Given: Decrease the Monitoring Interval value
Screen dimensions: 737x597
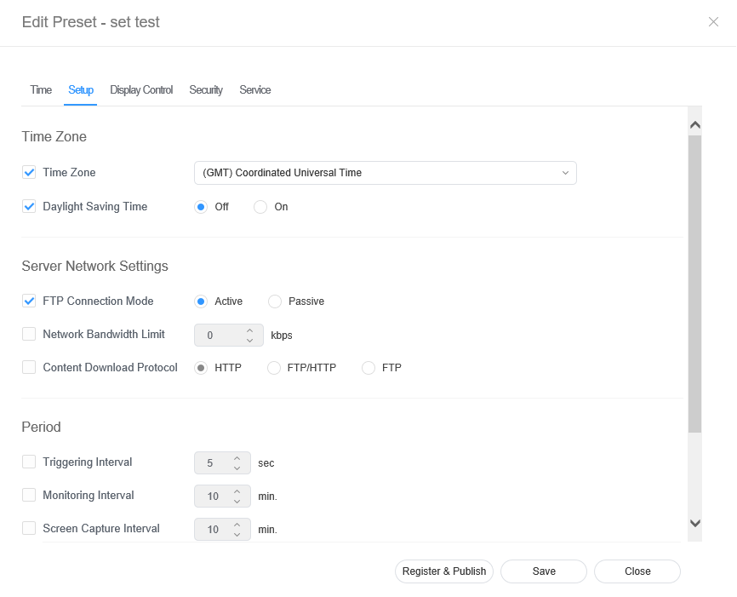Looking at the screenshot, I should point(237,501).
